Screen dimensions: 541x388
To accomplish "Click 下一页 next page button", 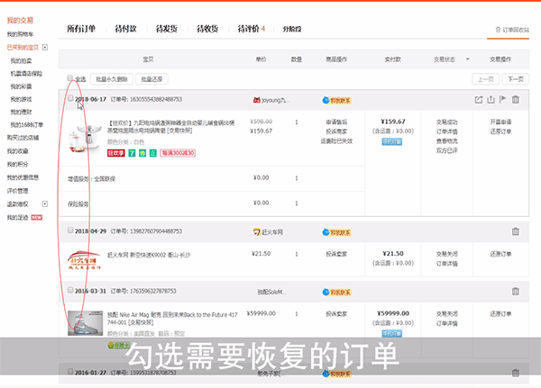I will (515, 79).
